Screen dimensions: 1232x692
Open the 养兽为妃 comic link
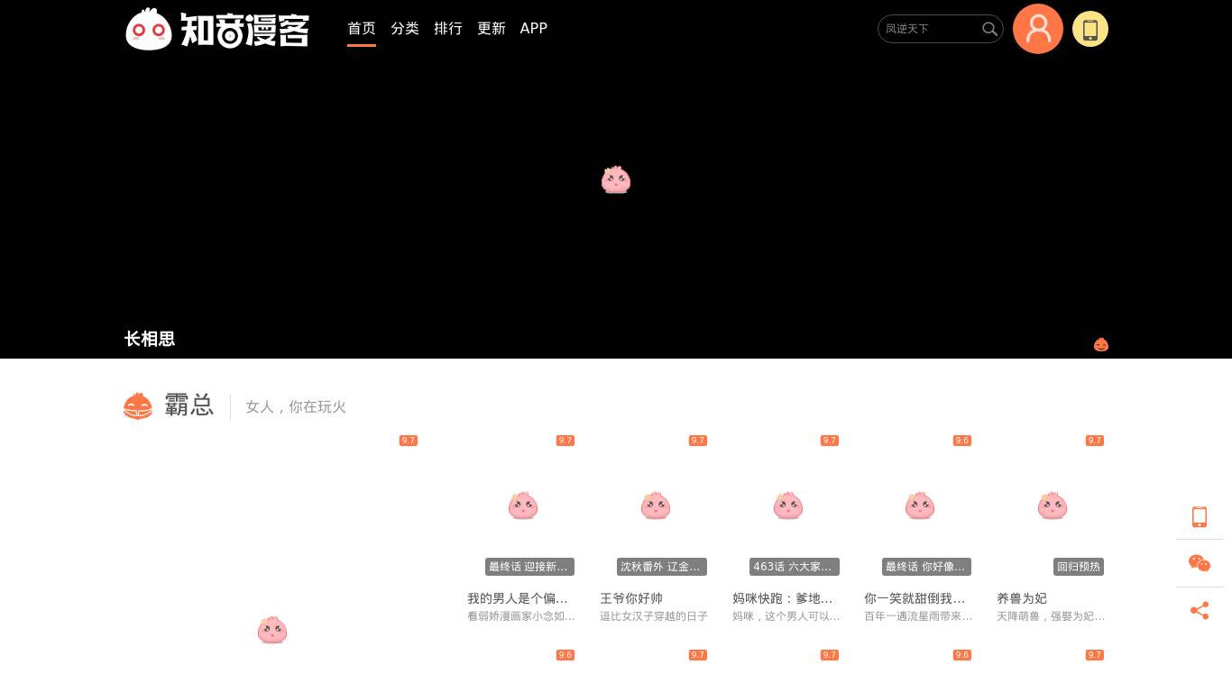(x=1021, y=598)
